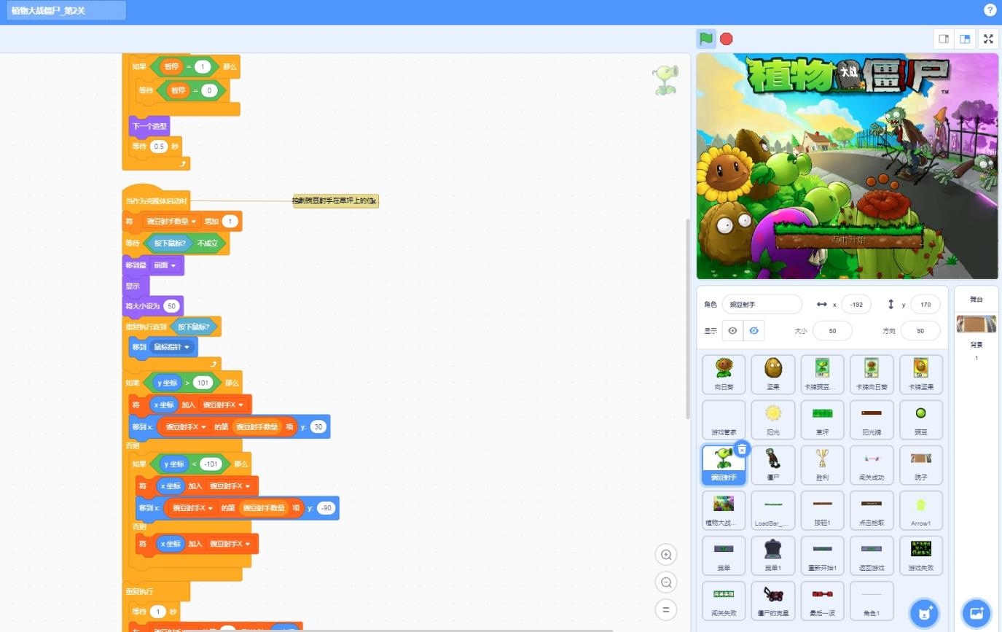Select the 坚果 sprite

coord(773,374)
